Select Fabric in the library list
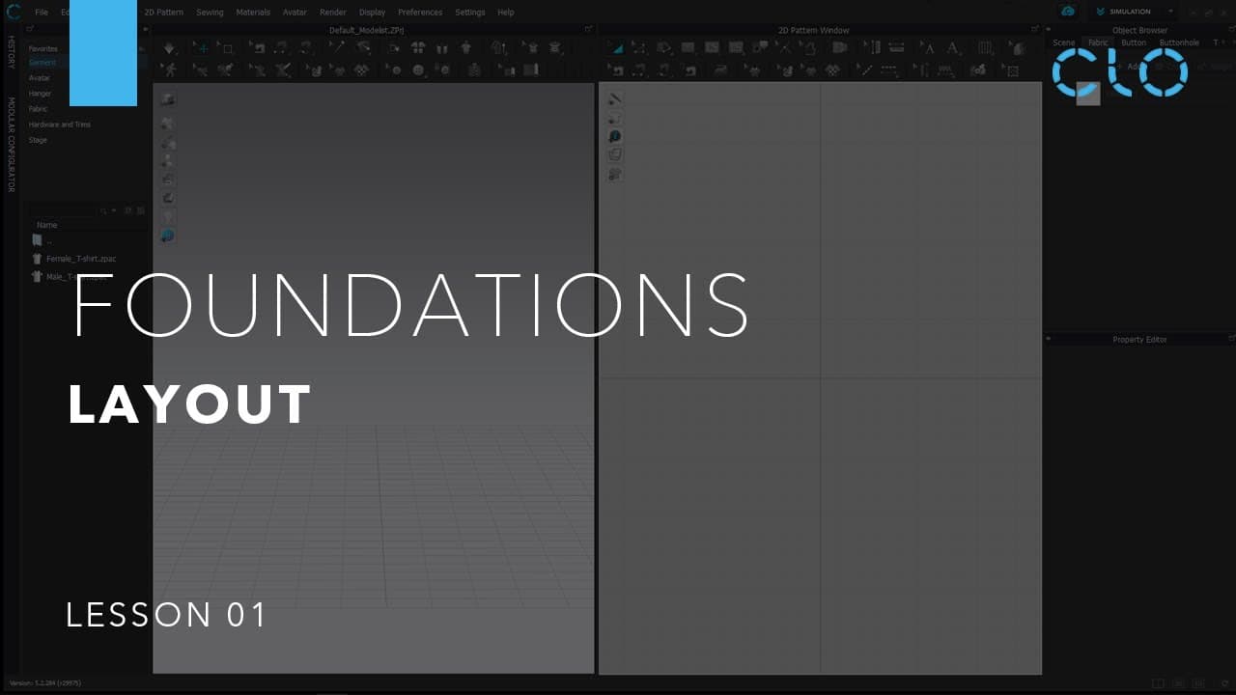The image size is (1236, 695). coord(39,109)
